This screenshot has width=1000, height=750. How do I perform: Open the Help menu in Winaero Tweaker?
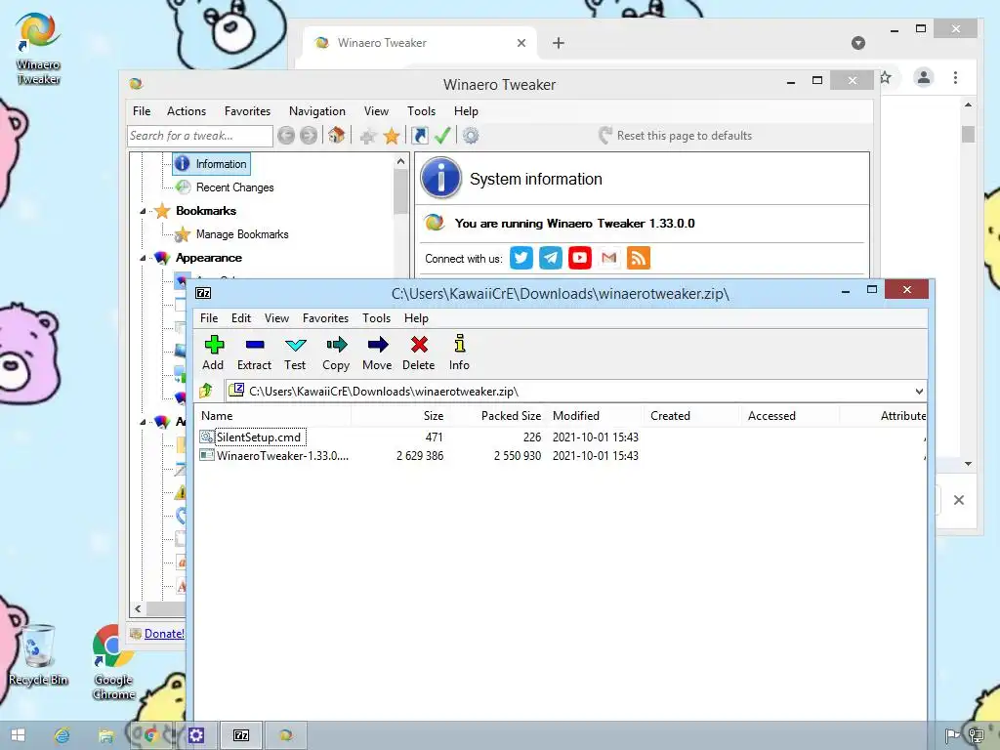[x=466, y=111]
